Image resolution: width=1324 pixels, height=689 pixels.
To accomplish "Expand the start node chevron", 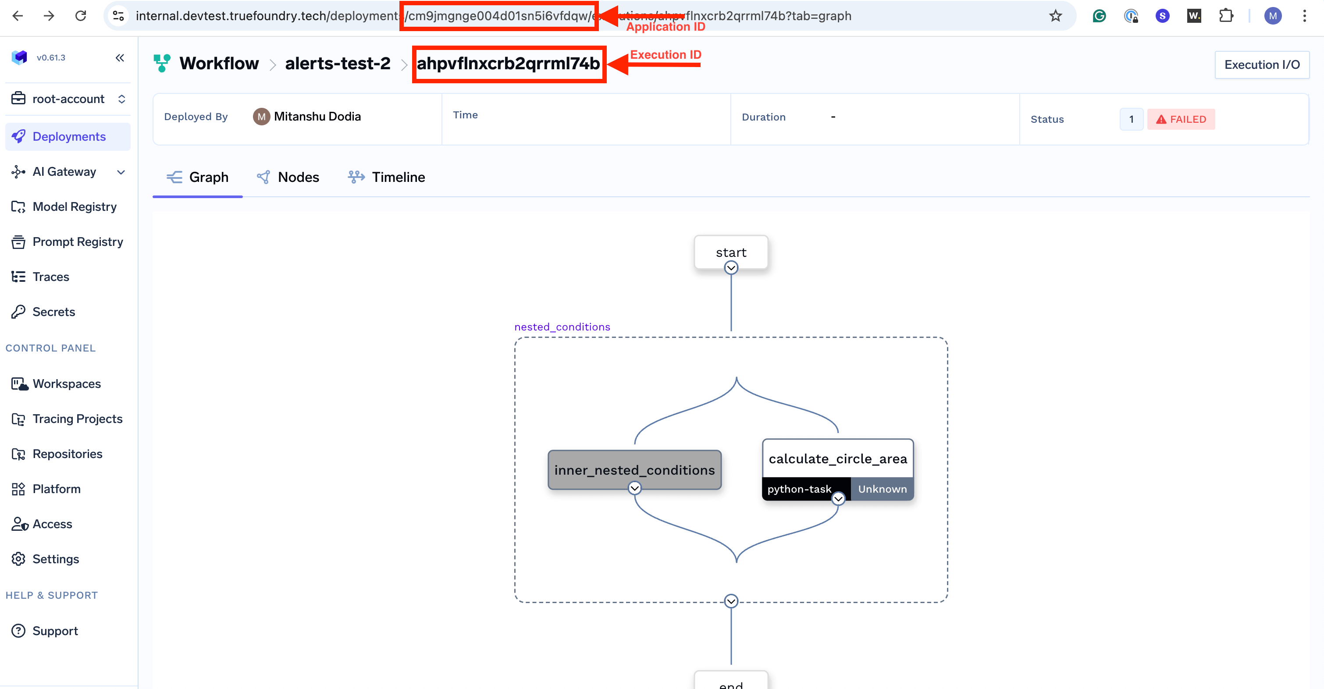I will pyautogui.click(x=731, y=268).
